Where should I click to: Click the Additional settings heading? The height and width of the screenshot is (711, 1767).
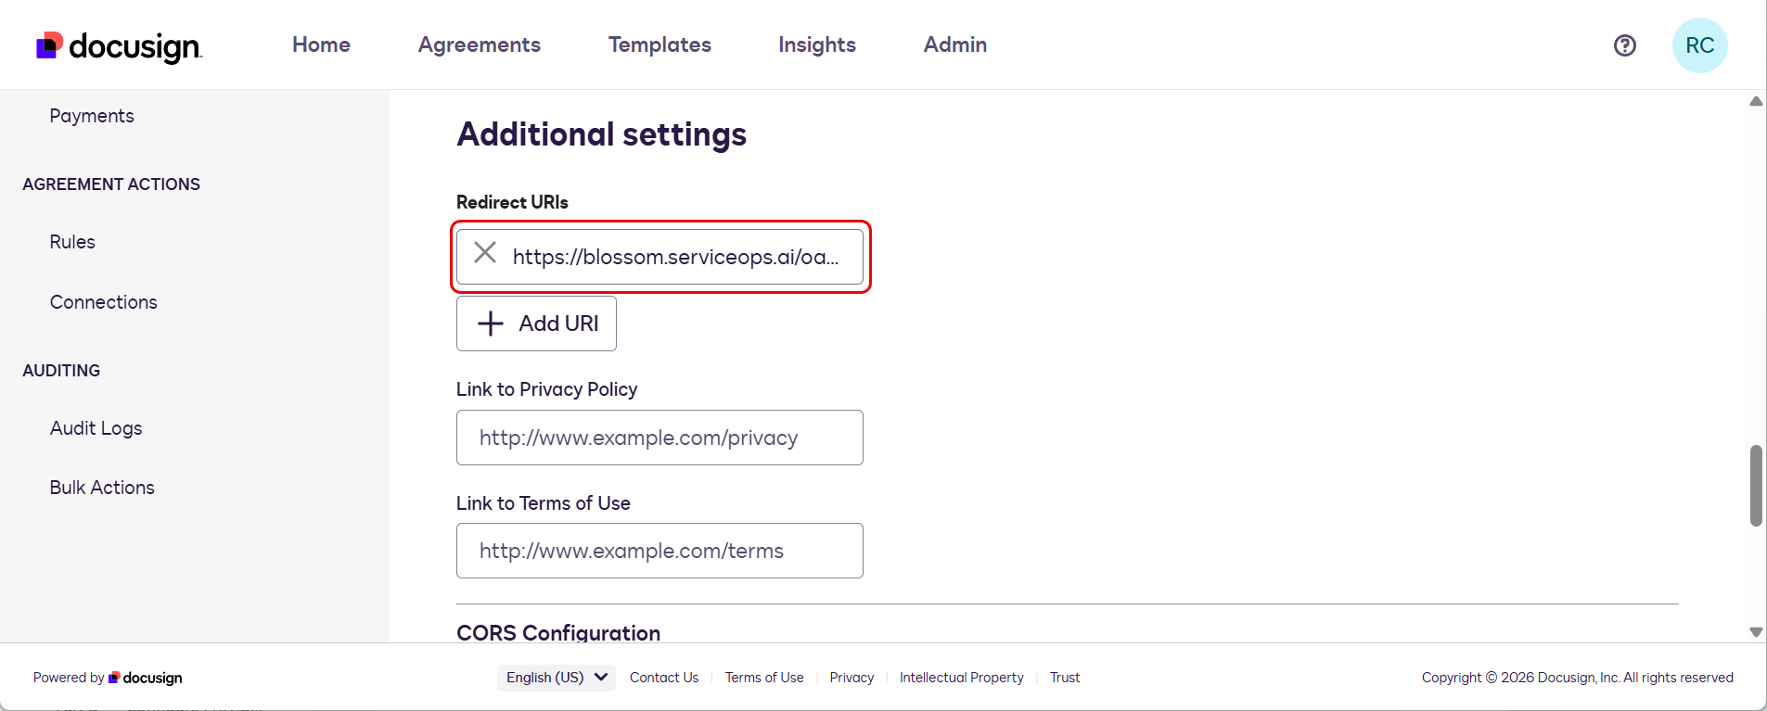pyautogui.click(x=601, y=134)
